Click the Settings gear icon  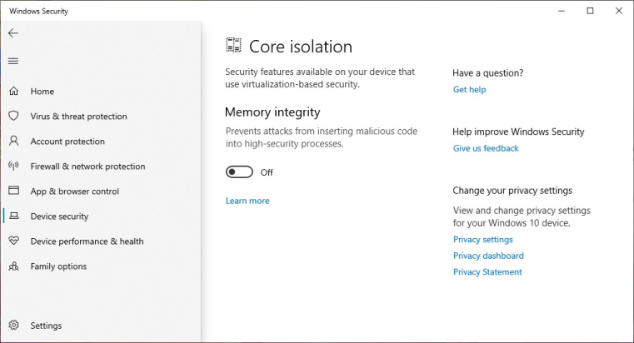pos(14,326)
